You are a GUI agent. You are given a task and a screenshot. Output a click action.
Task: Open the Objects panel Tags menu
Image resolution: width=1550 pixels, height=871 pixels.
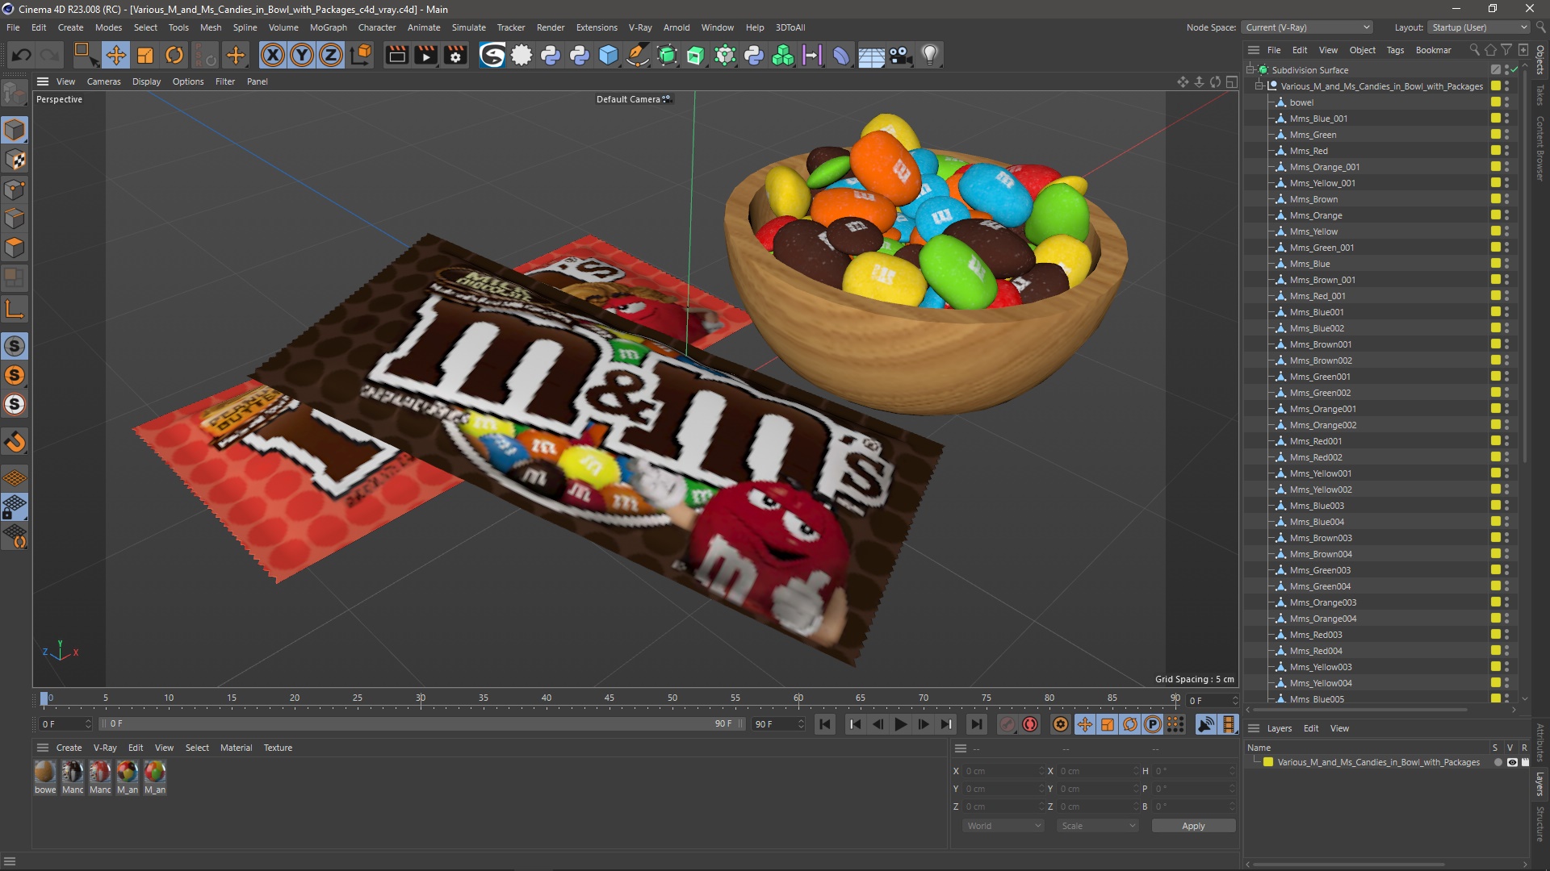click(1395, 50)
